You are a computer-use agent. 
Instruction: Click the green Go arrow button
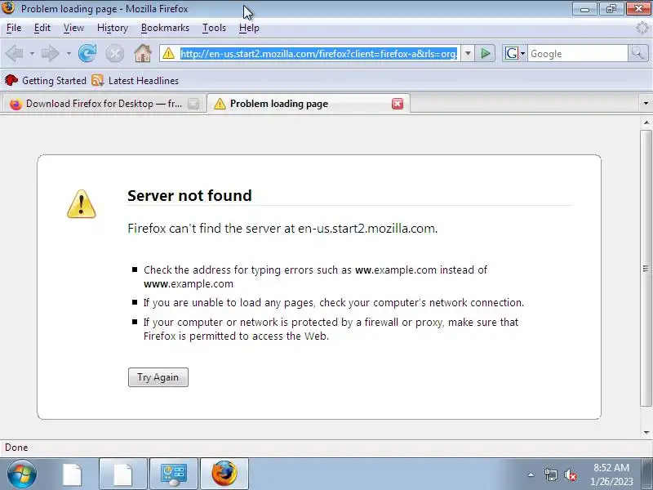485,53
